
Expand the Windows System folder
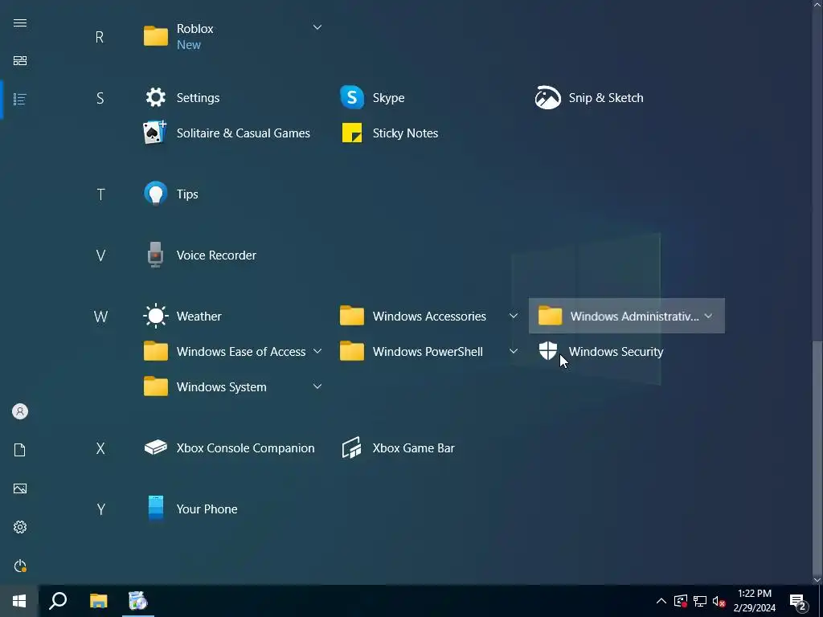point(317,386)
